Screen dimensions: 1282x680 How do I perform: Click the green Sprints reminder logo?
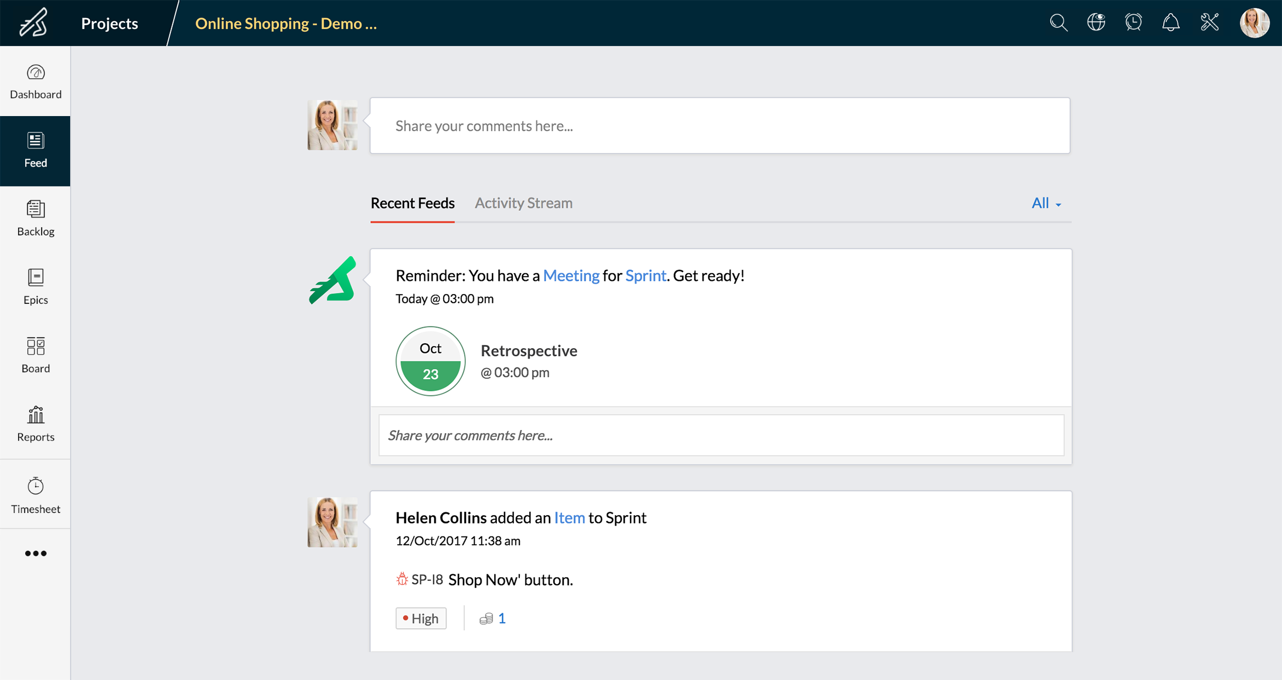[333, 280]
